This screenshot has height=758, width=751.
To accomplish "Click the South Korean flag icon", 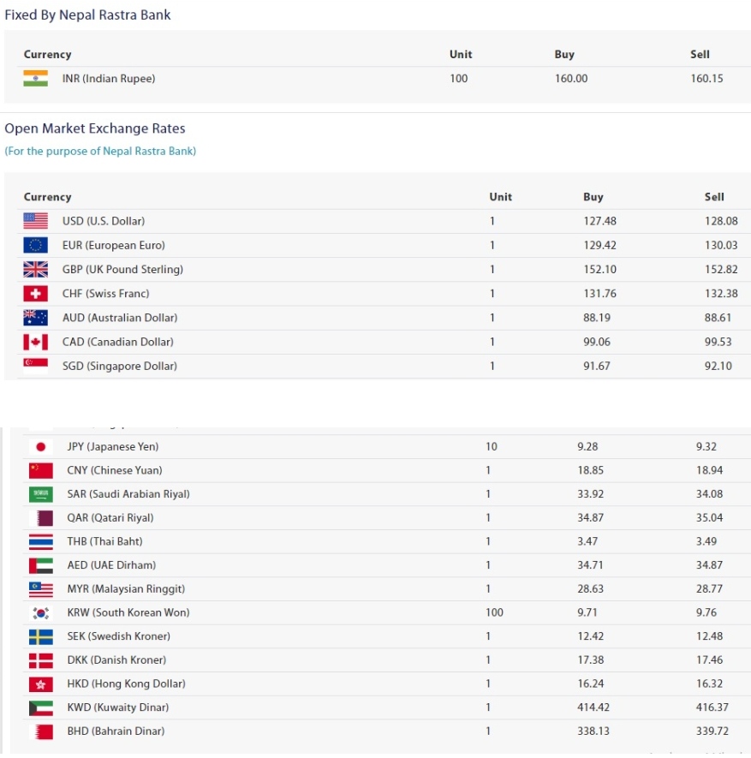I will pos(40,612).
